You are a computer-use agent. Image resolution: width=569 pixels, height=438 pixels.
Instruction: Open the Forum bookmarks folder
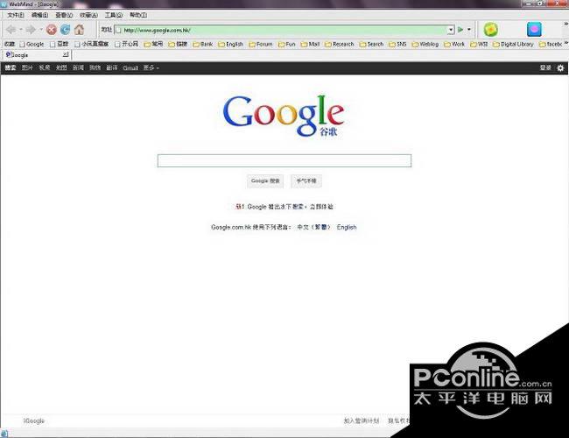click(x=261, y=45)
